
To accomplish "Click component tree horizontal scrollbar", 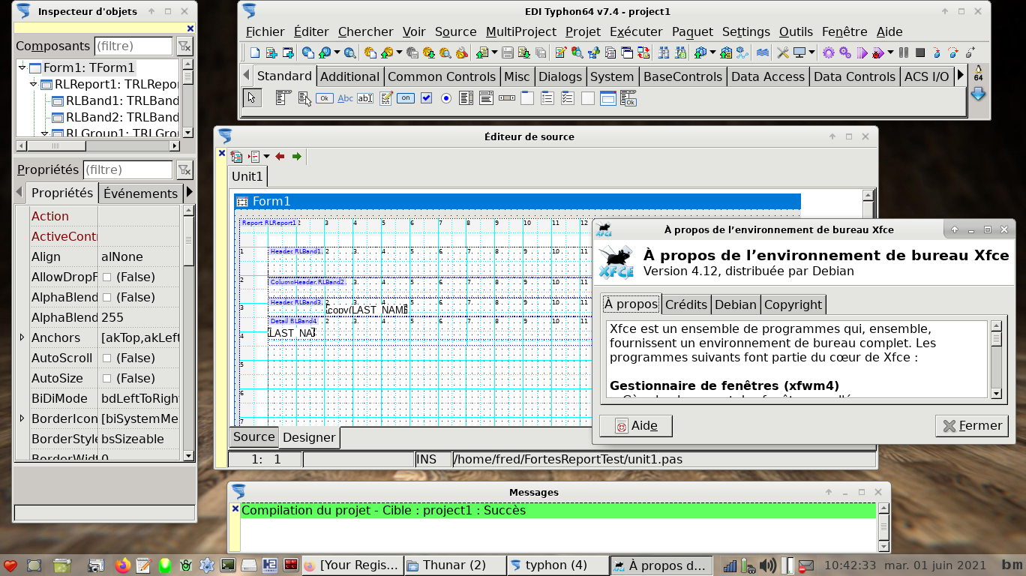I will (98, 145).
